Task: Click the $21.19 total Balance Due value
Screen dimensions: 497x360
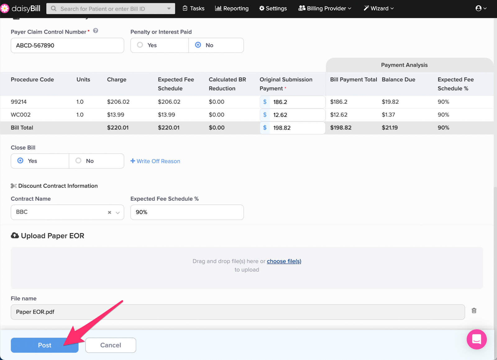Action: point(390,128)
